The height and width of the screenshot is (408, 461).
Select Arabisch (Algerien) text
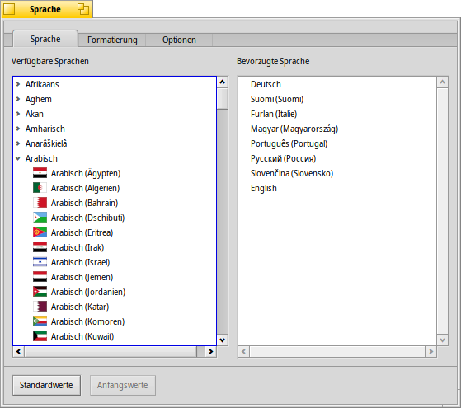[x=85, y=188]
